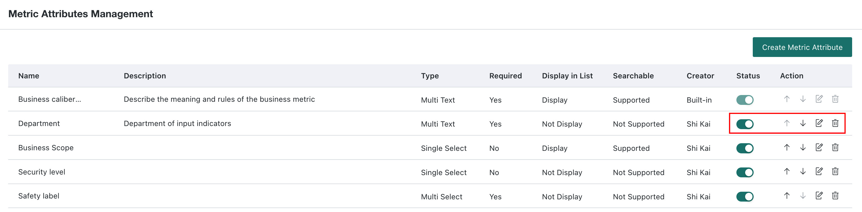Delete the Department attribute
This screenshot has height=212, width=862.
(x=835, y=123)
